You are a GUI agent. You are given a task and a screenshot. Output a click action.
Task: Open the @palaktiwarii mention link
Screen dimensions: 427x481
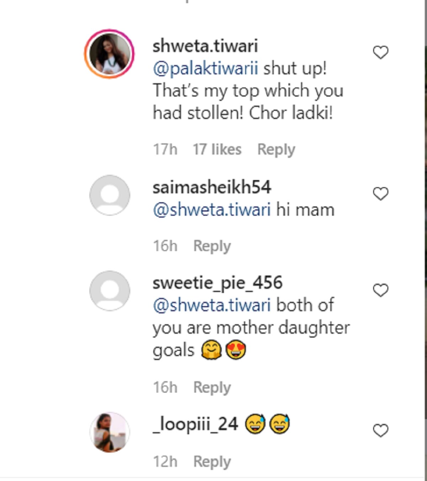click(x=205, y=68)
